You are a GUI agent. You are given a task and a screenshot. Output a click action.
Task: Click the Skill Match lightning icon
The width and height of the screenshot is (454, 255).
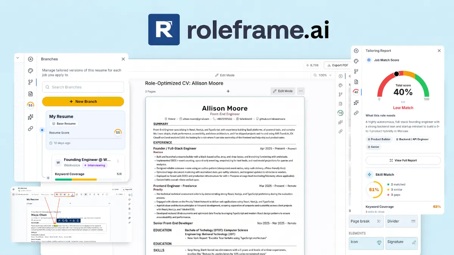tap(370, 175)
